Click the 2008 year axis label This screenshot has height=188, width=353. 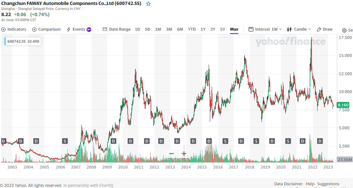pyautogui.click(x=91, y=167)
